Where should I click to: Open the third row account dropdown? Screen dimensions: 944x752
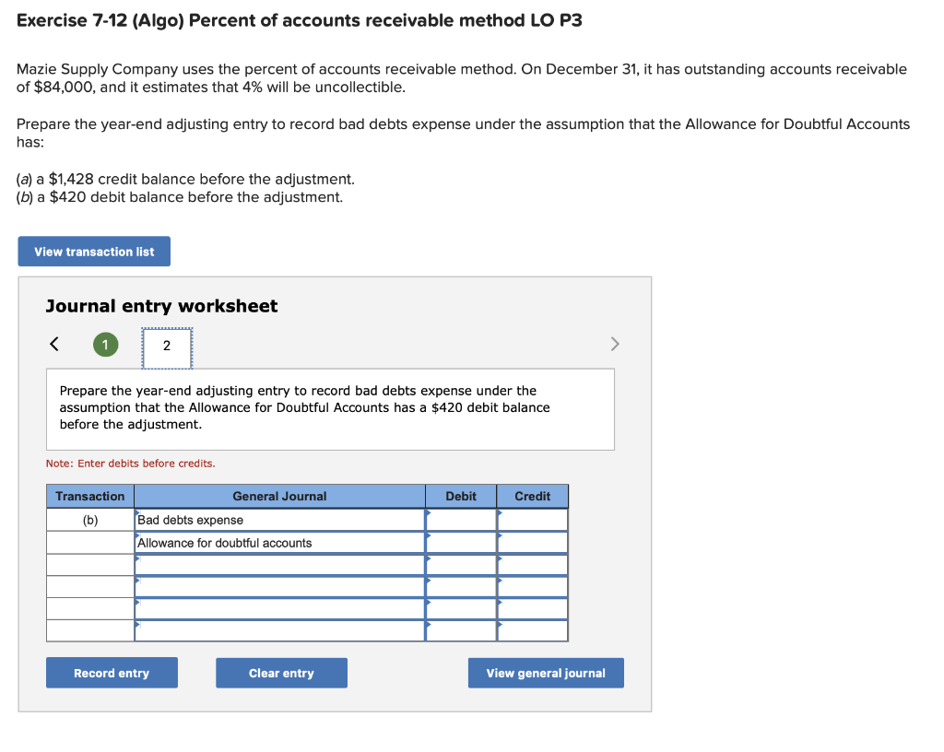coord(279,565)
